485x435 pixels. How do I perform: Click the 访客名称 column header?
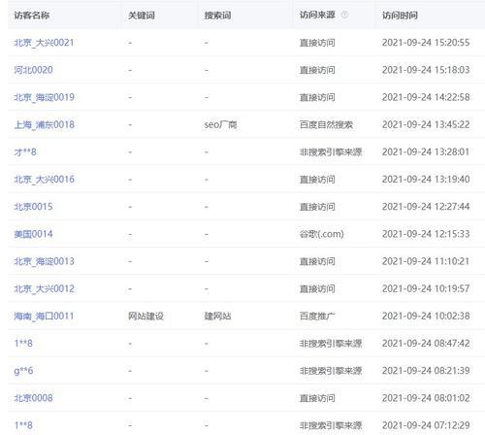(32, 16)
